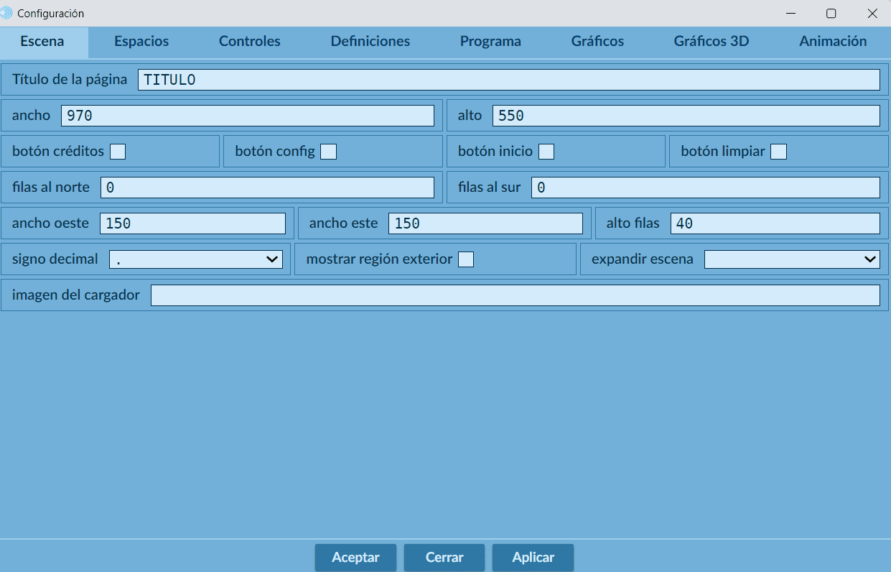The height and width of the screenshot is (572, 891).
Task: Click the Aceptar button
Action: (x=355, y=558)
